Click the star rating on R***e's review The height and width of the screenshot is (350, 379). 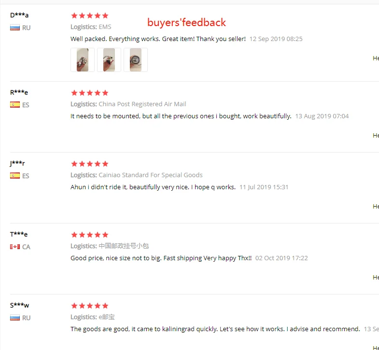point(90,93)
